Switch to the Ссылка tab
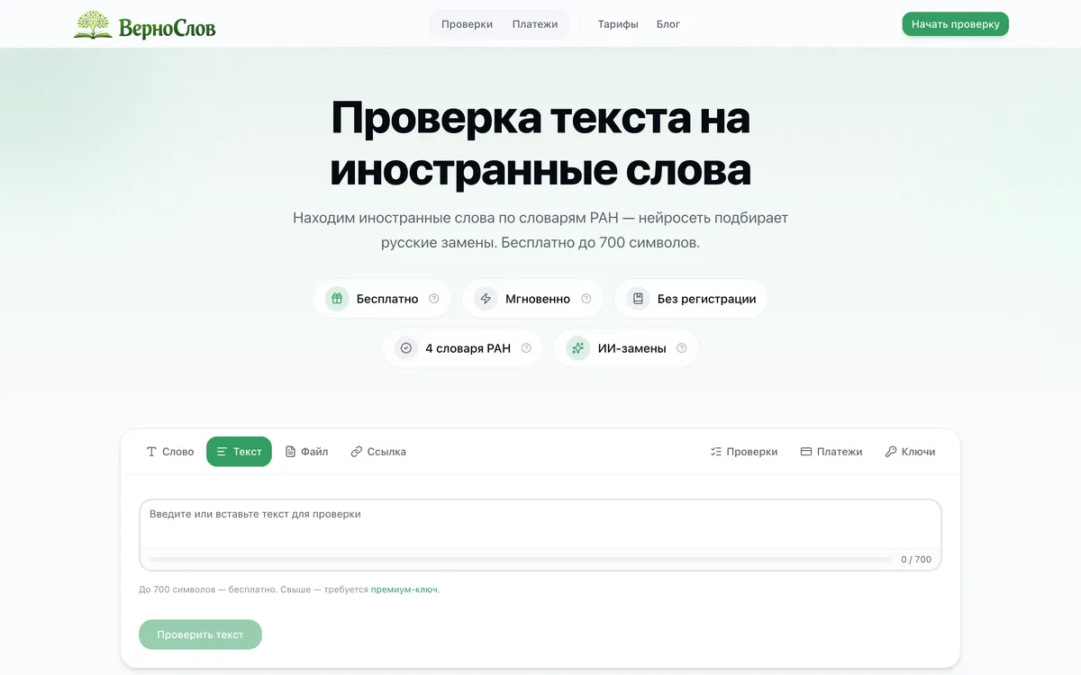 coord(378,452)
